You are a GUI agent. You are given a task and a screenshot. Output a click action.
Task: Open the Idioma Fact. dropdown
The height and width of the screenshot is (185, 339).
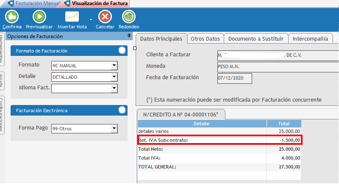[114, 88]
